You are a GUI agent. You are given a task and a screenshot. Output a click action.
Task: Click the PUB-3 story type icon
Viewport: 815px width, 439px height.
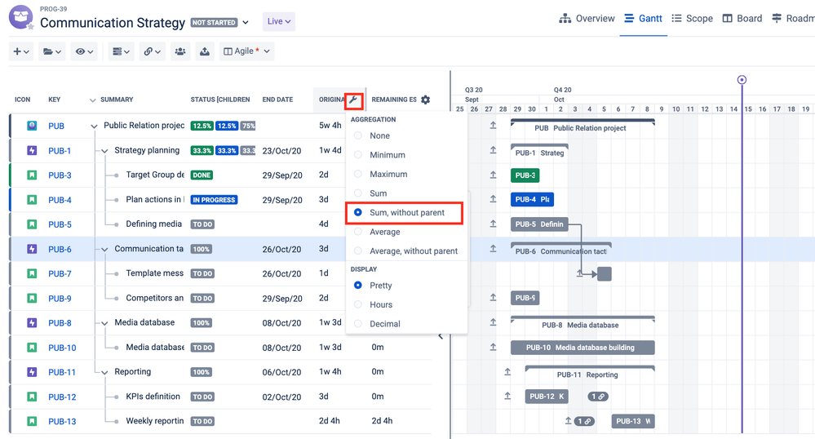pos(32,175)
